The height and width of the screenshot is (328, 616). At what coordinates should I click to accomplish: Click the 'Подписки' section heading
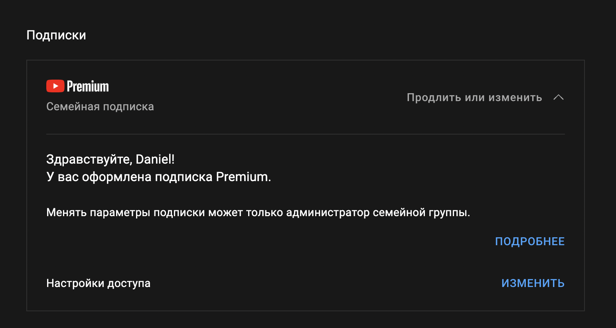tap(56, 35)
